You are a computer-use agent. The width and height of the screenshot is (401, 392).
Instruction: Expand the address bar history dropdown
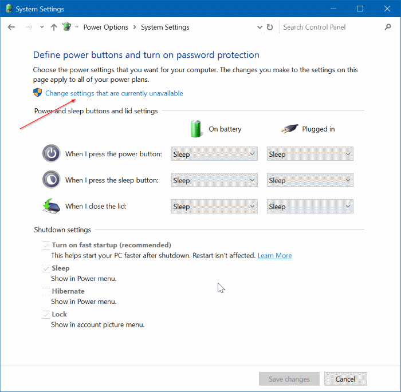tap(260, 27)
